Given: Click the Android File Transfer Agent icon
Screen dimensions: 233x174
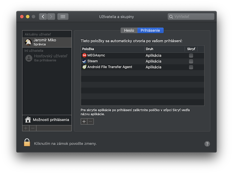Looking at the screenshot, I should (84, 67).
